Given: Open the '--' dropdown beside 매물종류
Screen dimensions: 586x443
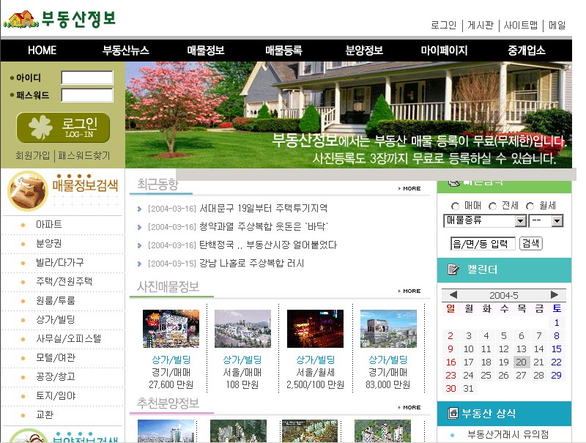Looking at the screenshot, I should pos(546,220).
